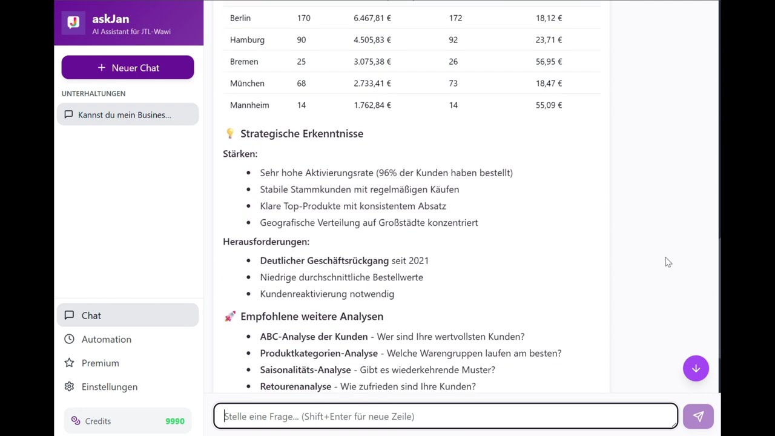Click the Automation clock icon
Viewport: 775px width, 436px height.
pyautogui.click(x=69, y=339)
